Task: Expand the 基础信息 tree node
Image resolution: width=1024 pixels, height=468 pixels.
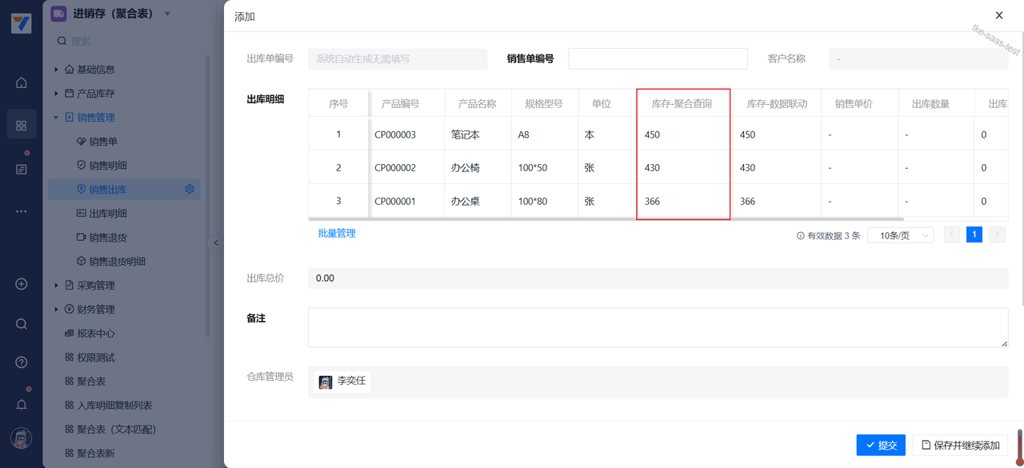Action: (x=56, y=70)
